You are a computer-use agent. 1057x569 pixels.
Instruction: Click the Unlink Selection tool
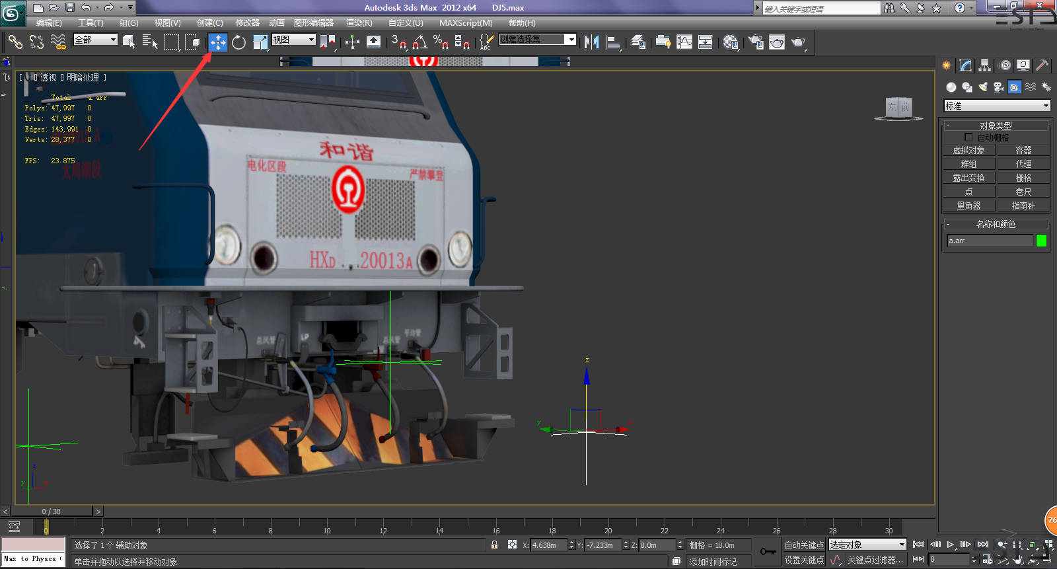36,42
